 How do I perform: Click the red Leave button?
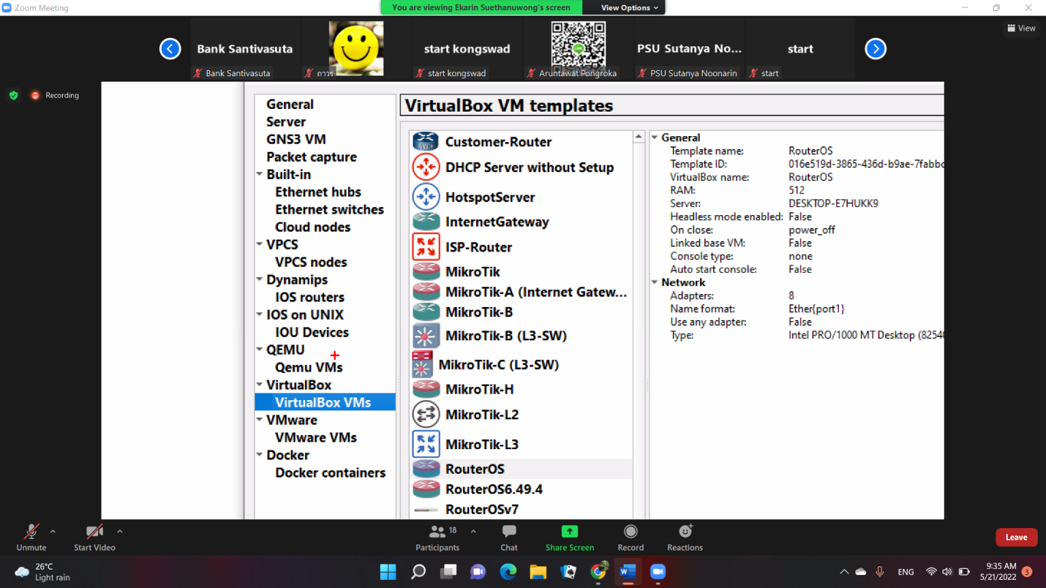pyautogui.click(x=1016, y=537)
